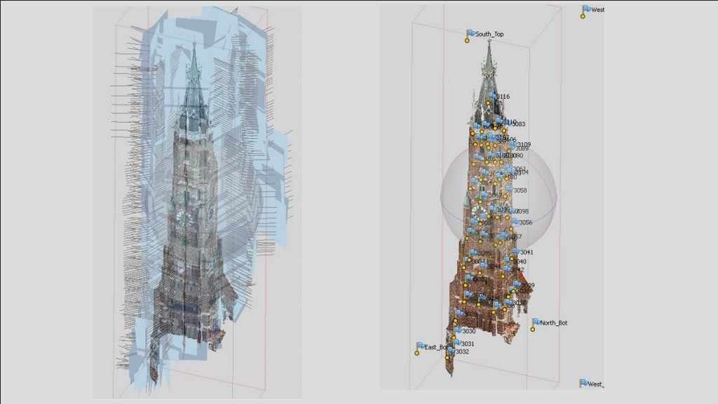Image resolution: width=718 pixels, height=404 pixels.
Task: Select the South_Top marker flag
Action: pos(470,33)
